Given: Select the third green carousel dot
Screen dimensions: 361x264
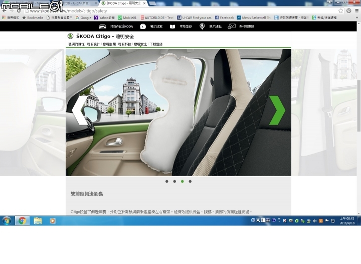Looking at the screenshot, I should pos(183,182).
